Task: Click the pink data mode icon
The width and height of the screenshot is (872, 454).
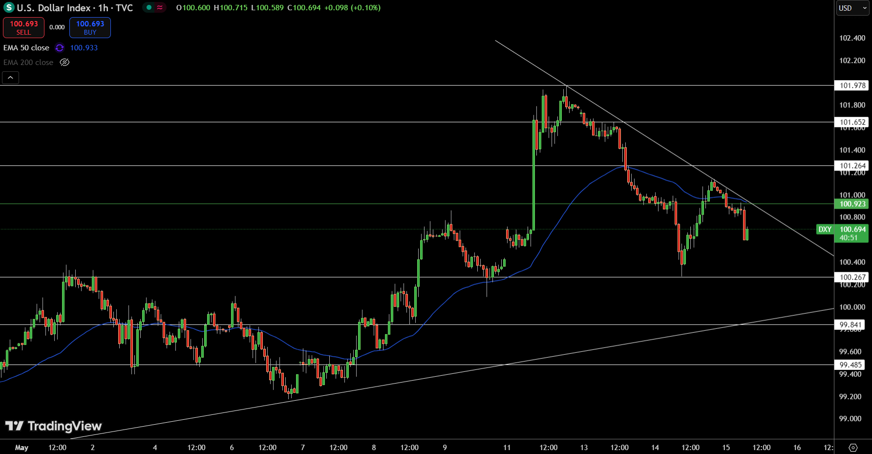Action: (160, 7)
